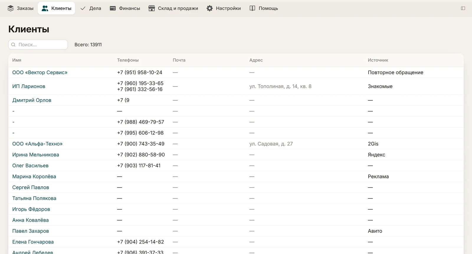
Task: Click the store icon beside Склад и продажи
Action: (152, 8)
